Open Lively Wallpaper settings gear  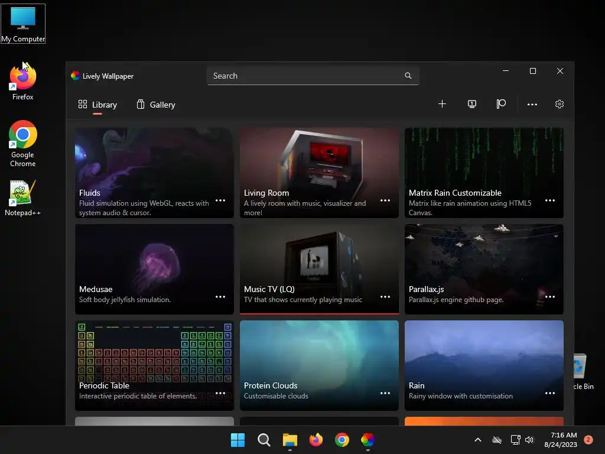560,104
